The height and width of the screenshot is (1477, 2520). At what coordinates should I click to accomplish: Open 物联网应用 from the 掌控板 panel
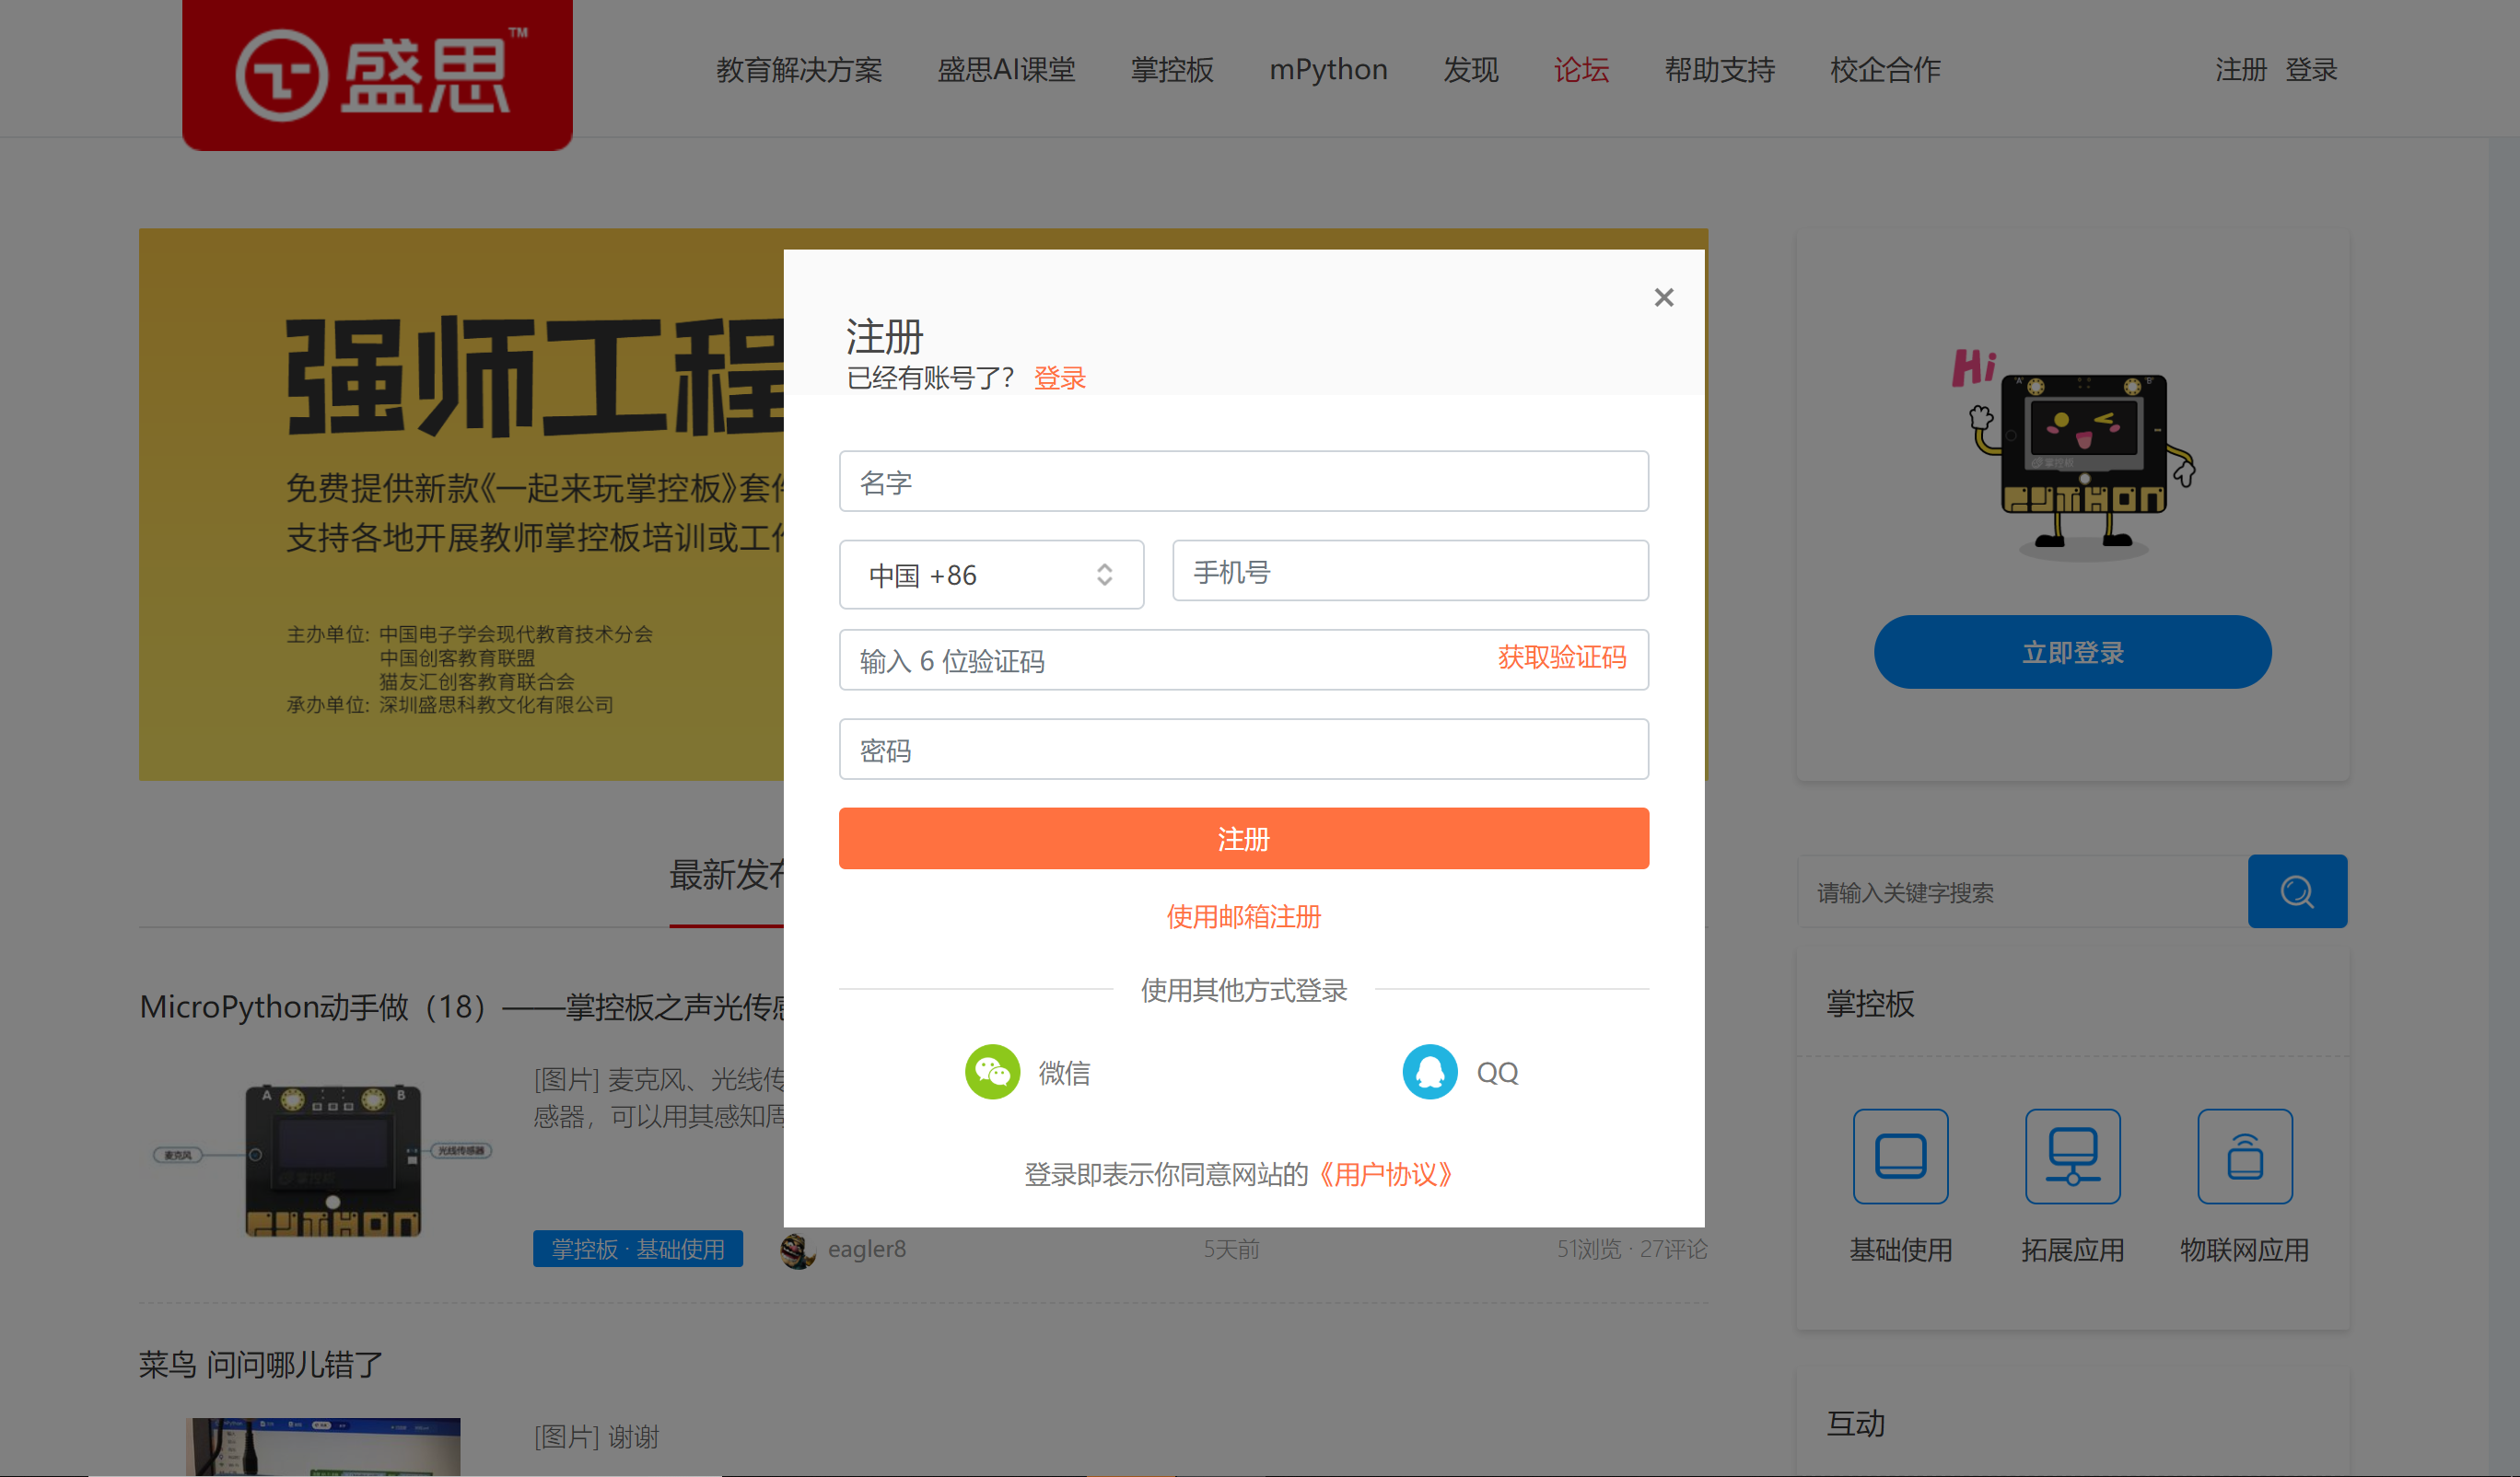coord(2244,1157)
